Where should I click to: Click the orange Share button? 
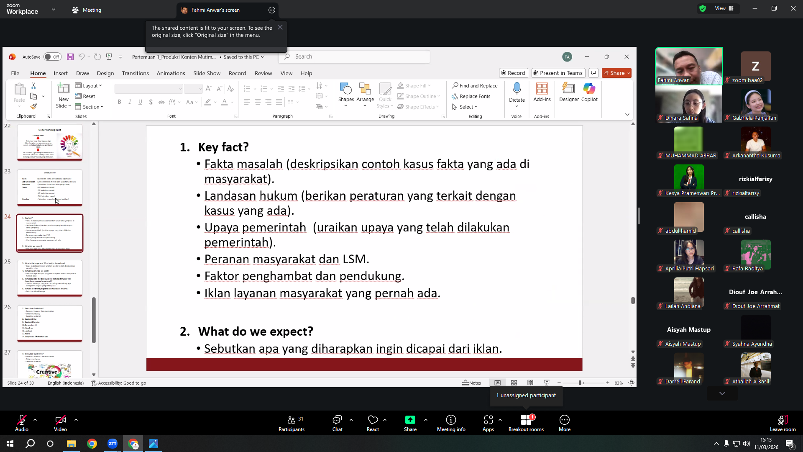click(616, 73)
